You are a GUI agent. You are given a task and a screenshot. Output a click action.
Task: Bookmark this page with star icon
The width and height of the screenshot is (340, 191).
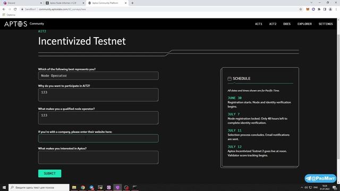[x=301, y=10]
